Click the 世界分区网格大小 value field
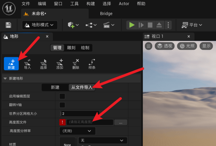 click(79, 114)
